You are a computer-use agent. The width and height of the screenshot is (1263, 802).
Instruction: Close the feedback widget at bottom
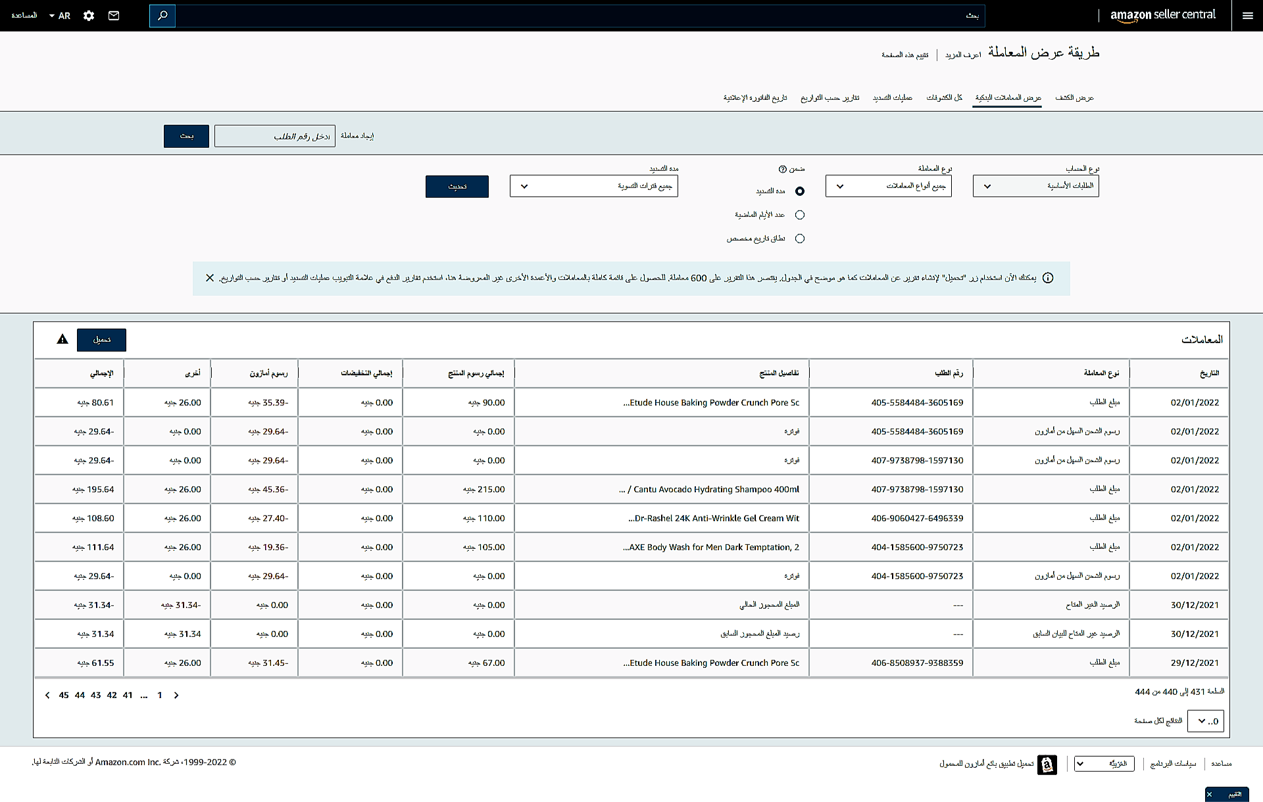(1210, 795)
